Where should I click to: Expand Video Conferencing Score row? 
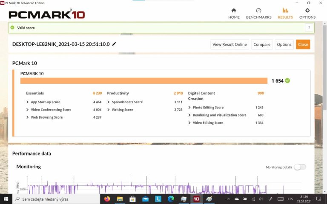pyautogui.click(x=28, y=110)
